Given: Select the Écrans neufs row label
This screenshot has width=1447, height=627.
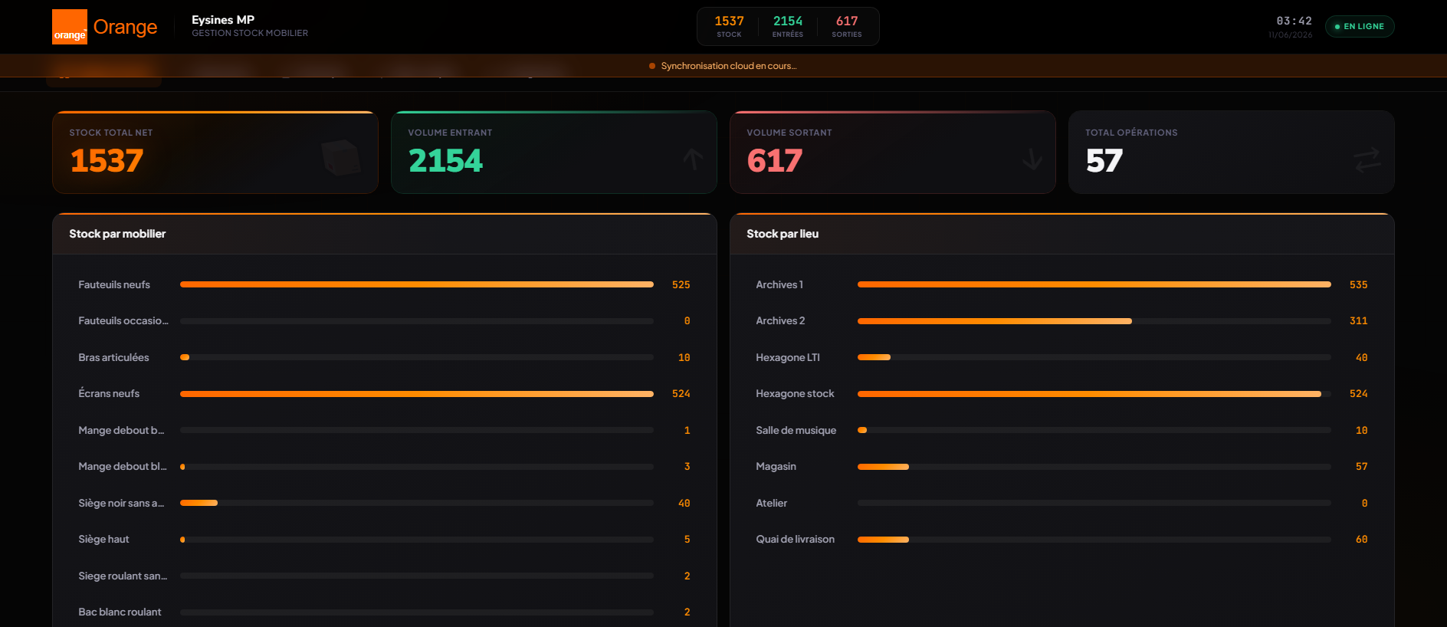Looking at the screenshot, I should click(x=109, y=393).
